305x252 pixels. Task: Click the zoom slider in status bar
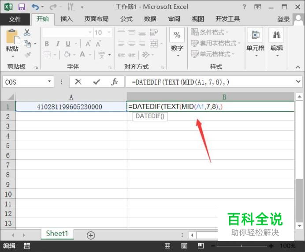point(242,246)
